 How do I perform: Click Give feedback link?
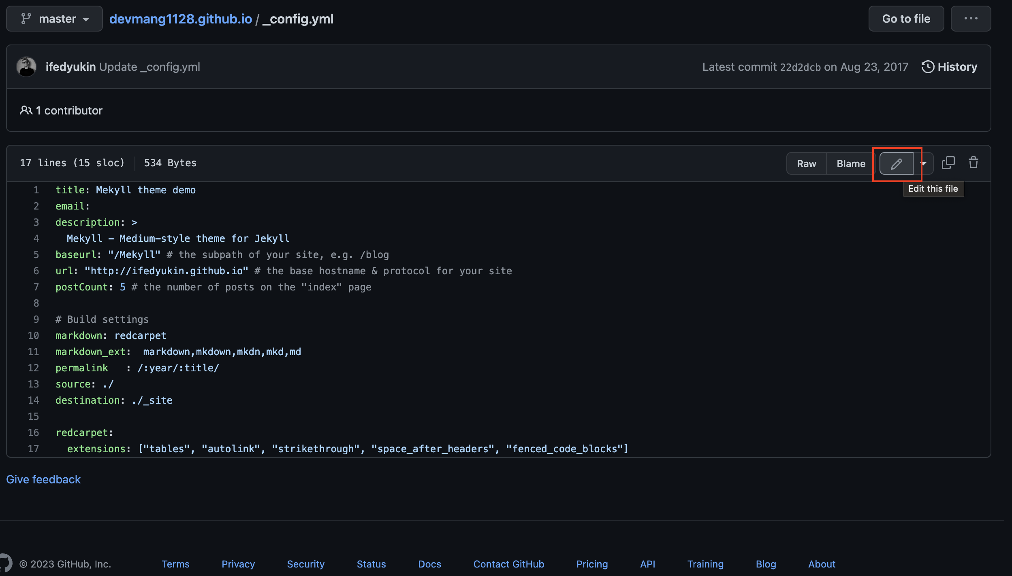click(43, 479)
